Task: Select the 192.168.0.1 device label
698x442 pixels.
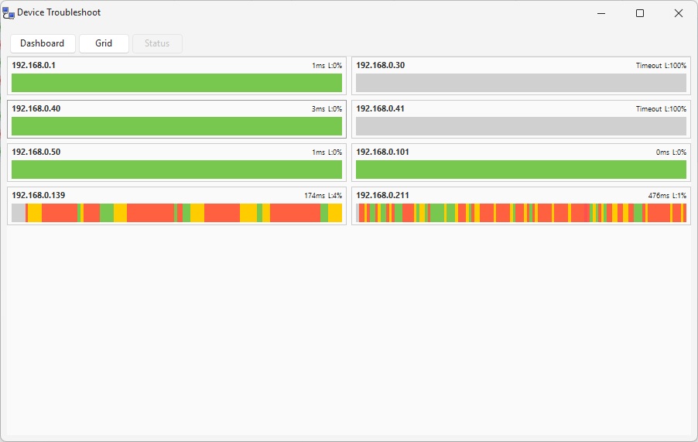Action: pyautogui.click(x=33, y=66)
